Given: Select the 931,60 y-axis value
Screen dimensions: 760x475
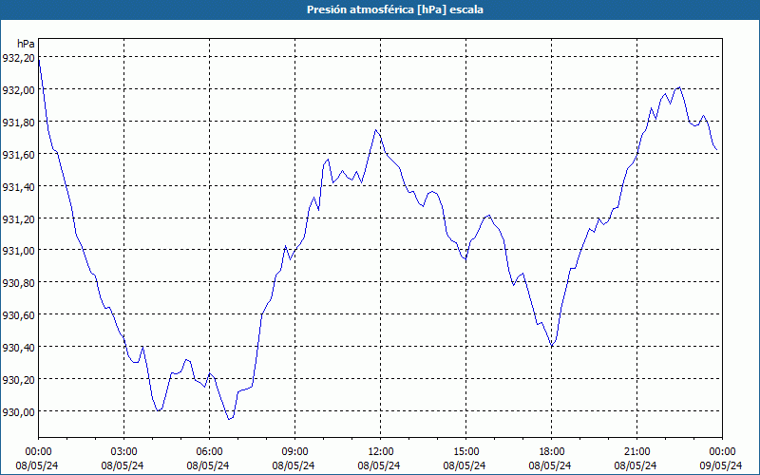Looking at the screenshot, I should (18, 155).
